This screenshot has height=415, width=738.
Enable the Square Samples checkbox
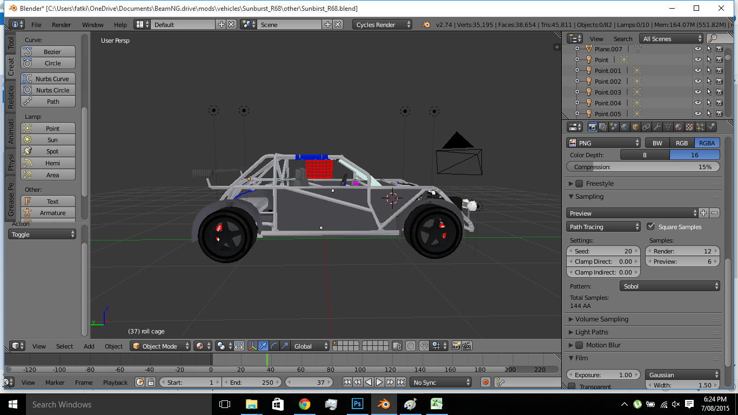[650, 227]
